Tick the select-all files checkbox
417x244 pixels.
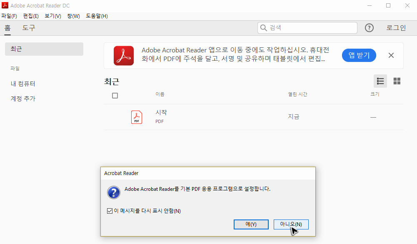pyautogui.click(x=115, y=96)
